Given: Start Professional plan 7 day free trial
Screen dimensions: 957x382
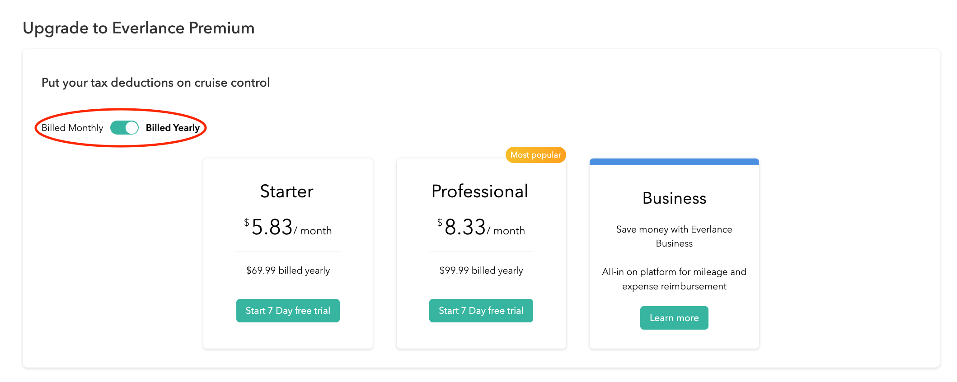Looking at the screenshot, I should 481,311.
